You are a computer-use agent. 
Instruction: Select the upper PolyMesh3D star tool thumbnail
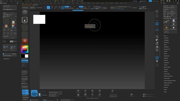click(174, 24)
